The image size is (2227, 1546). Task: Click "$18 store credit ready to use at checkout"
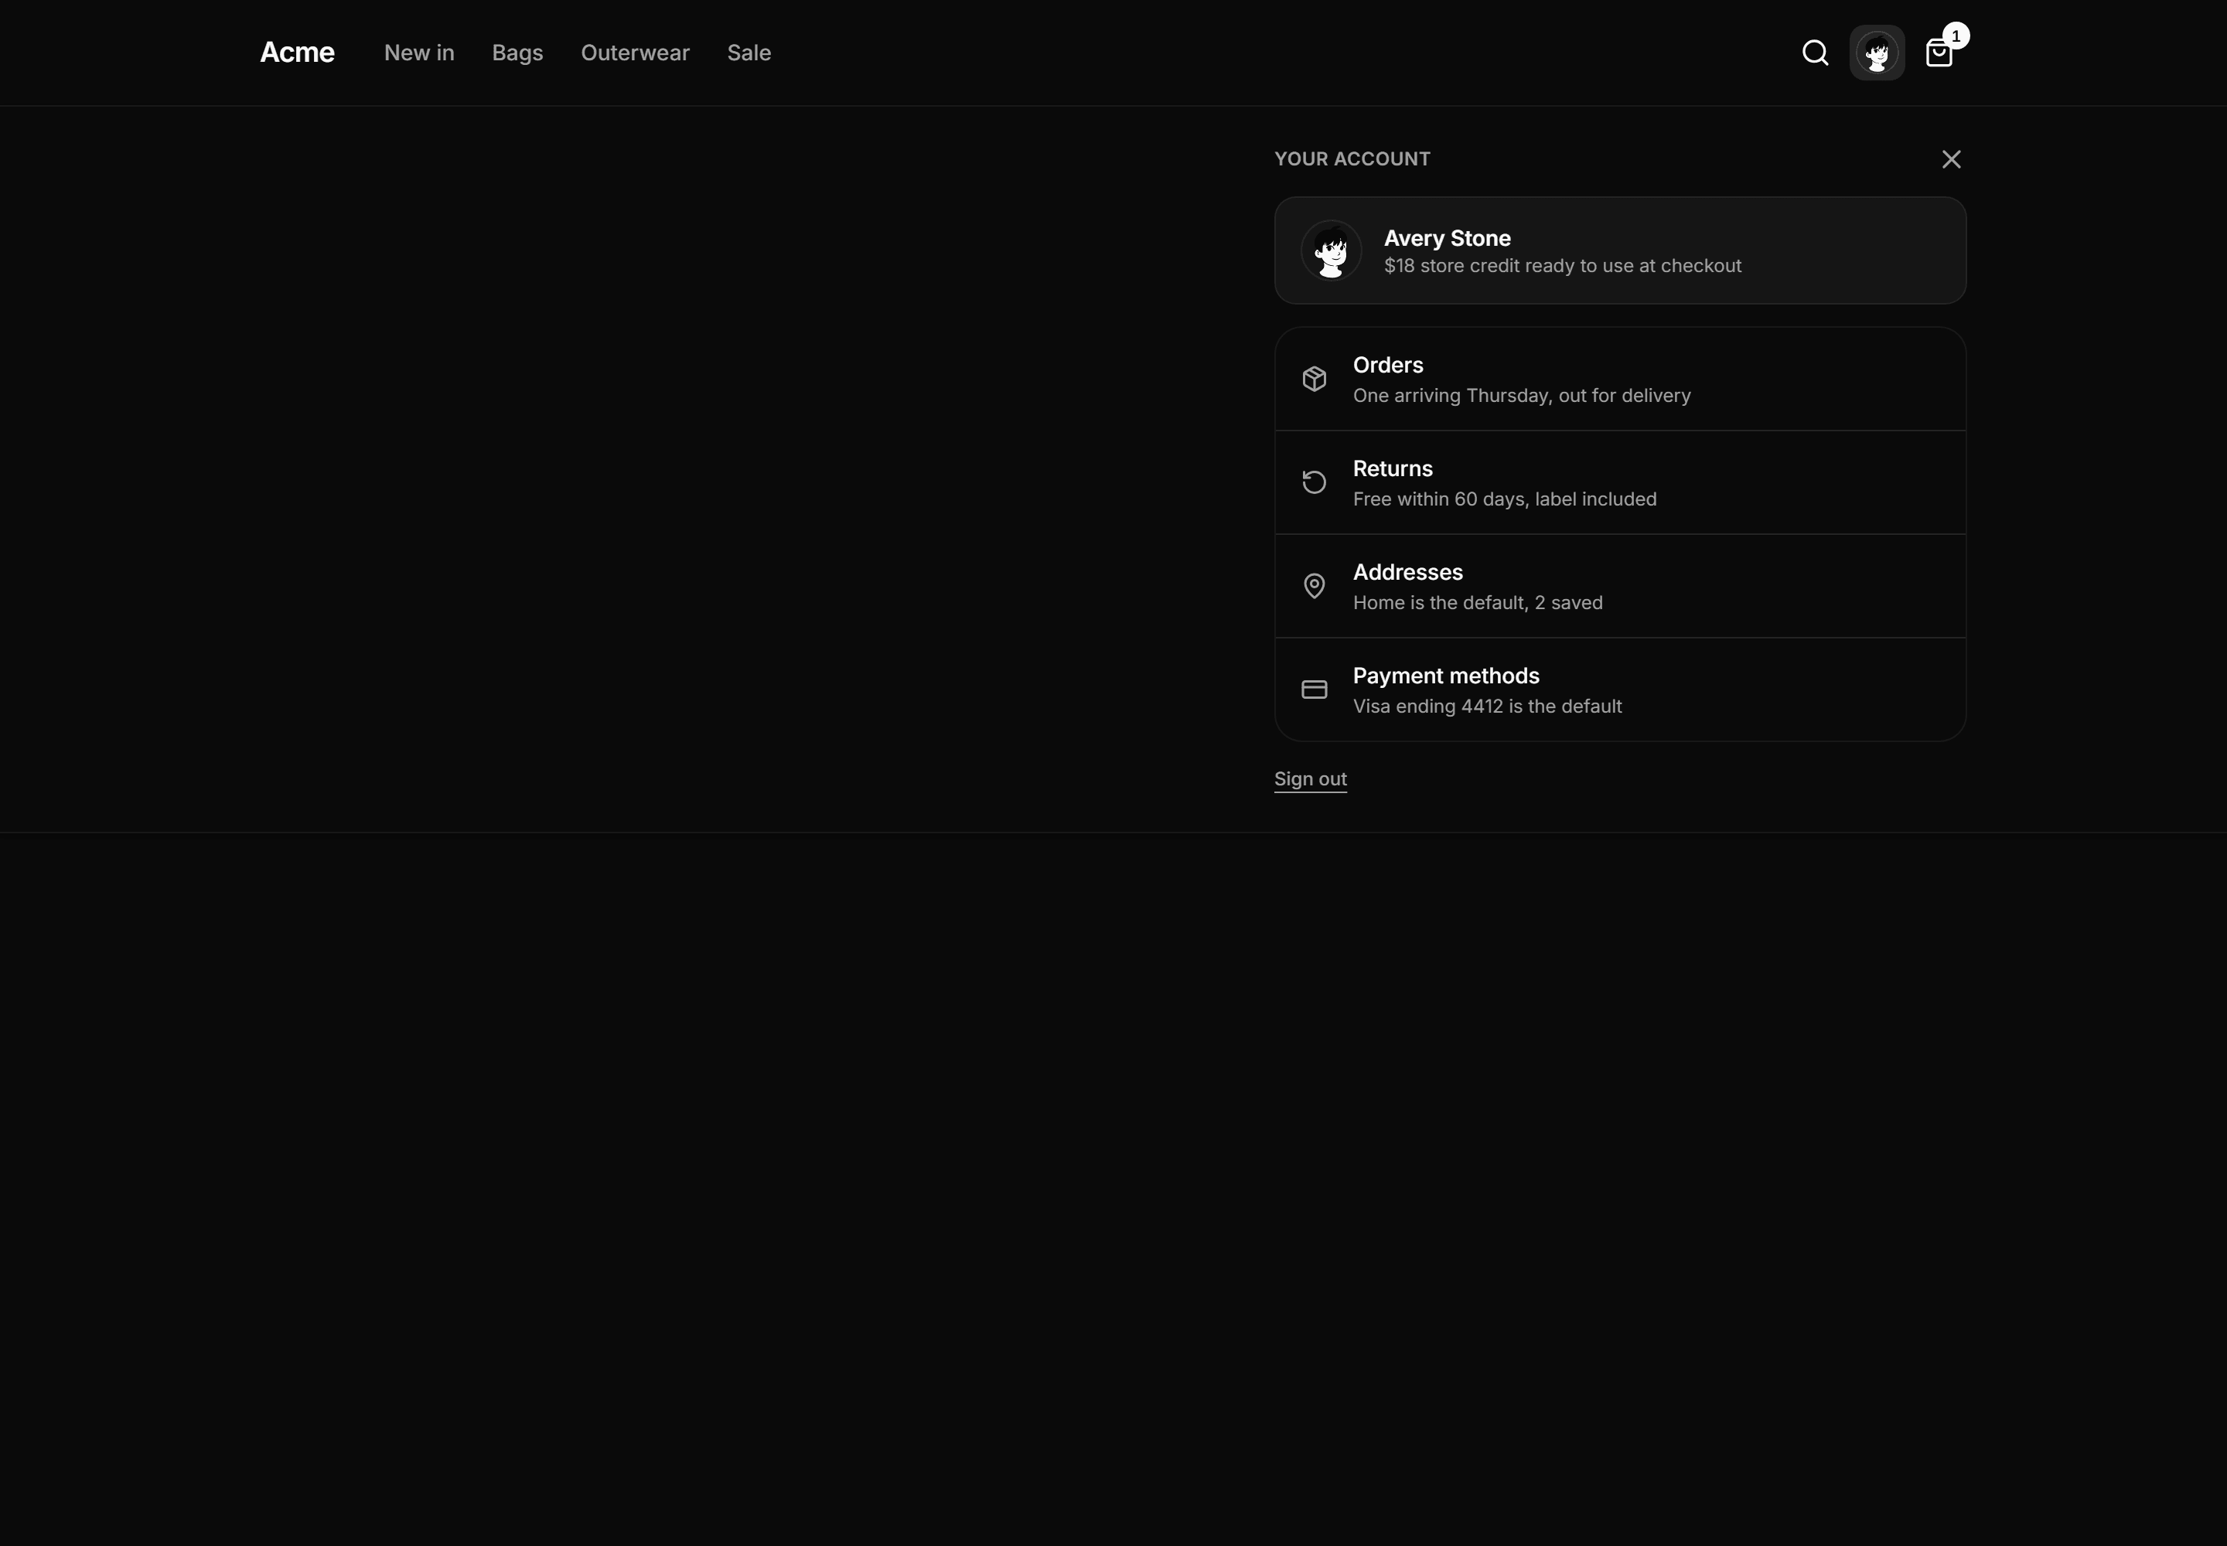1562,265
